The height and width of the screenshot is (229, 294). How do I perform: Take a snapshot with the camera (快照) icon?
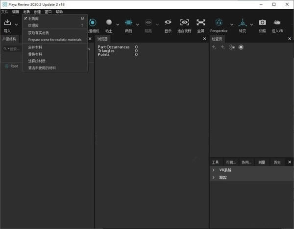262,23
